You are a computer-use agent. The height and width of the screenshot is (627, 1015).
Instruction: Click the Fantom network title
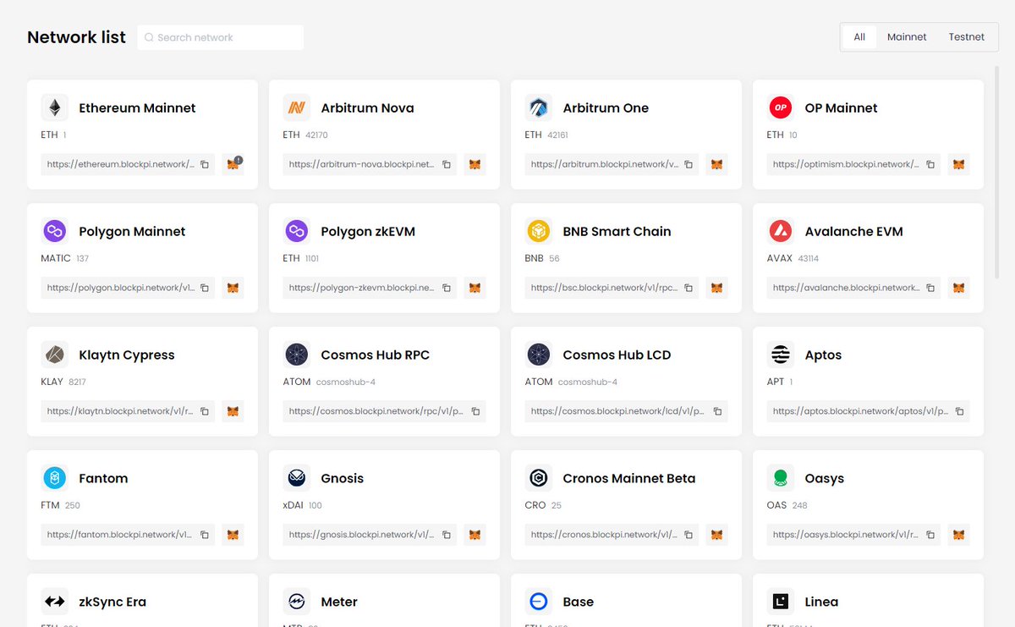click(x=103, y=478)
